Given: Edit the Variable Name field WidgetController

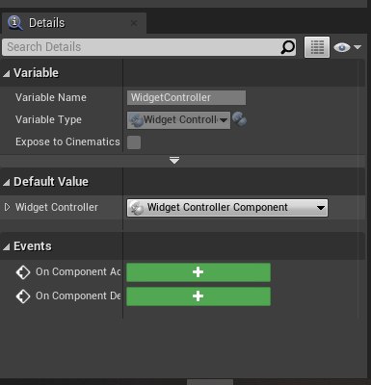Looking at the screenshot, I should 186,97.
